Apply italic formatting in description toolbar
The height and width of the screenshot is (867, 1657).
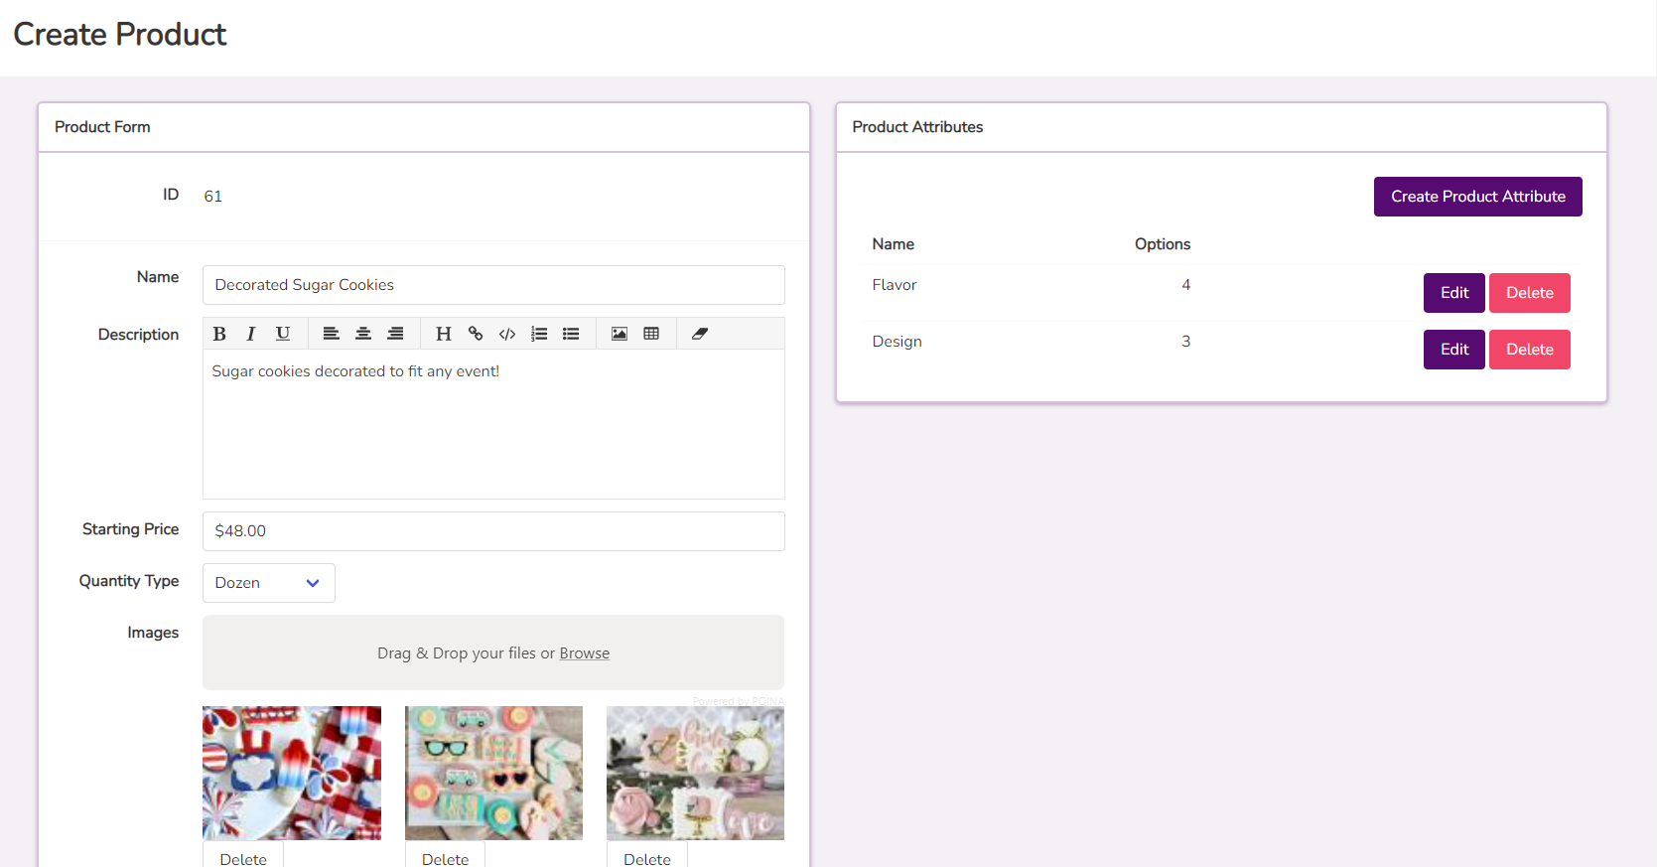251,334
